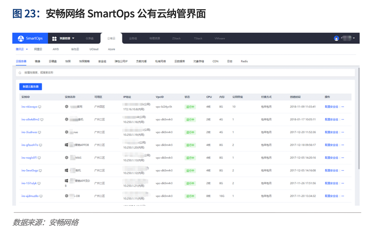Select the AWS provider
The height and width of the screenshot is (236, 378).
coord(56,49)
